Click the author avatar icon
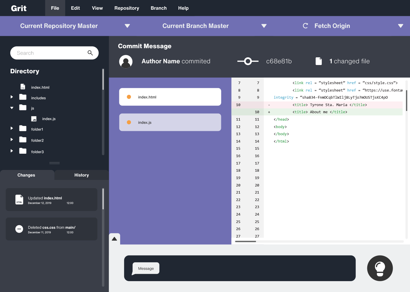This screenshot has width=410, height=292. [126, 62]
